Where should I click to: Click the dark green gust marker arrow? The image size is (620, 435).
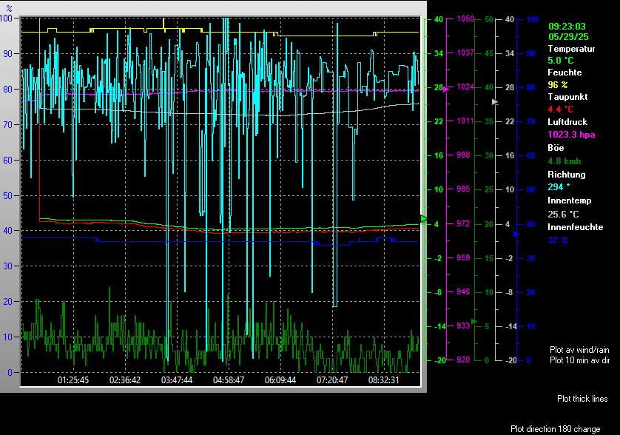[474, 321]
